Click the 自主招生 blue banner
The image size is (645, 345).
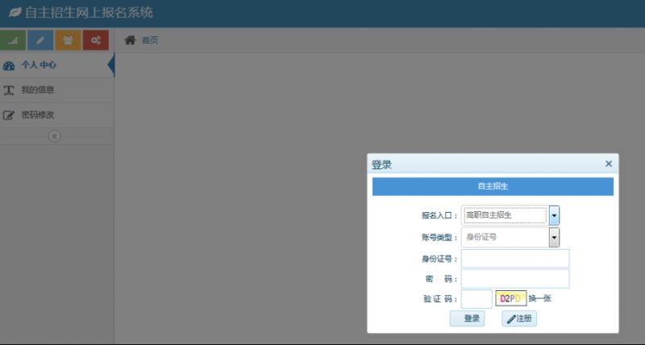tap(493, 186)
